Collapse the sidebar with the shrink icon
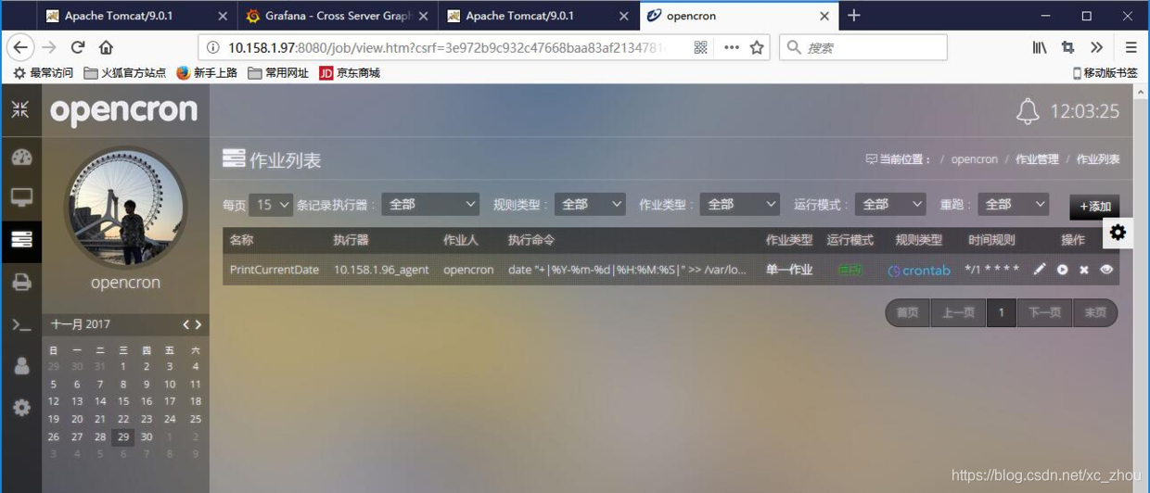Image resolution: width=1150 pixels, height=493 pixels. 20,109
